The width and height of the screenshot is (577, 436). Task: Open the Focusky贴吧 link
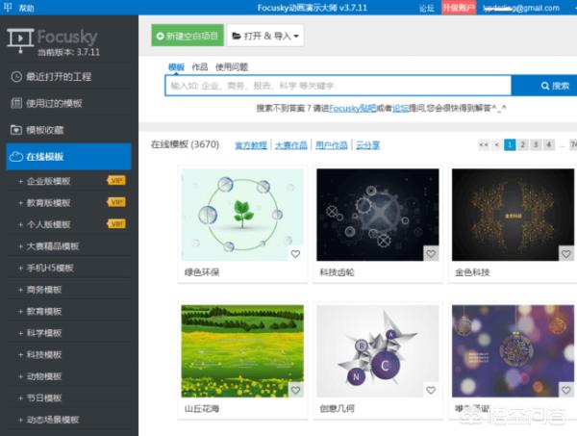352,108
